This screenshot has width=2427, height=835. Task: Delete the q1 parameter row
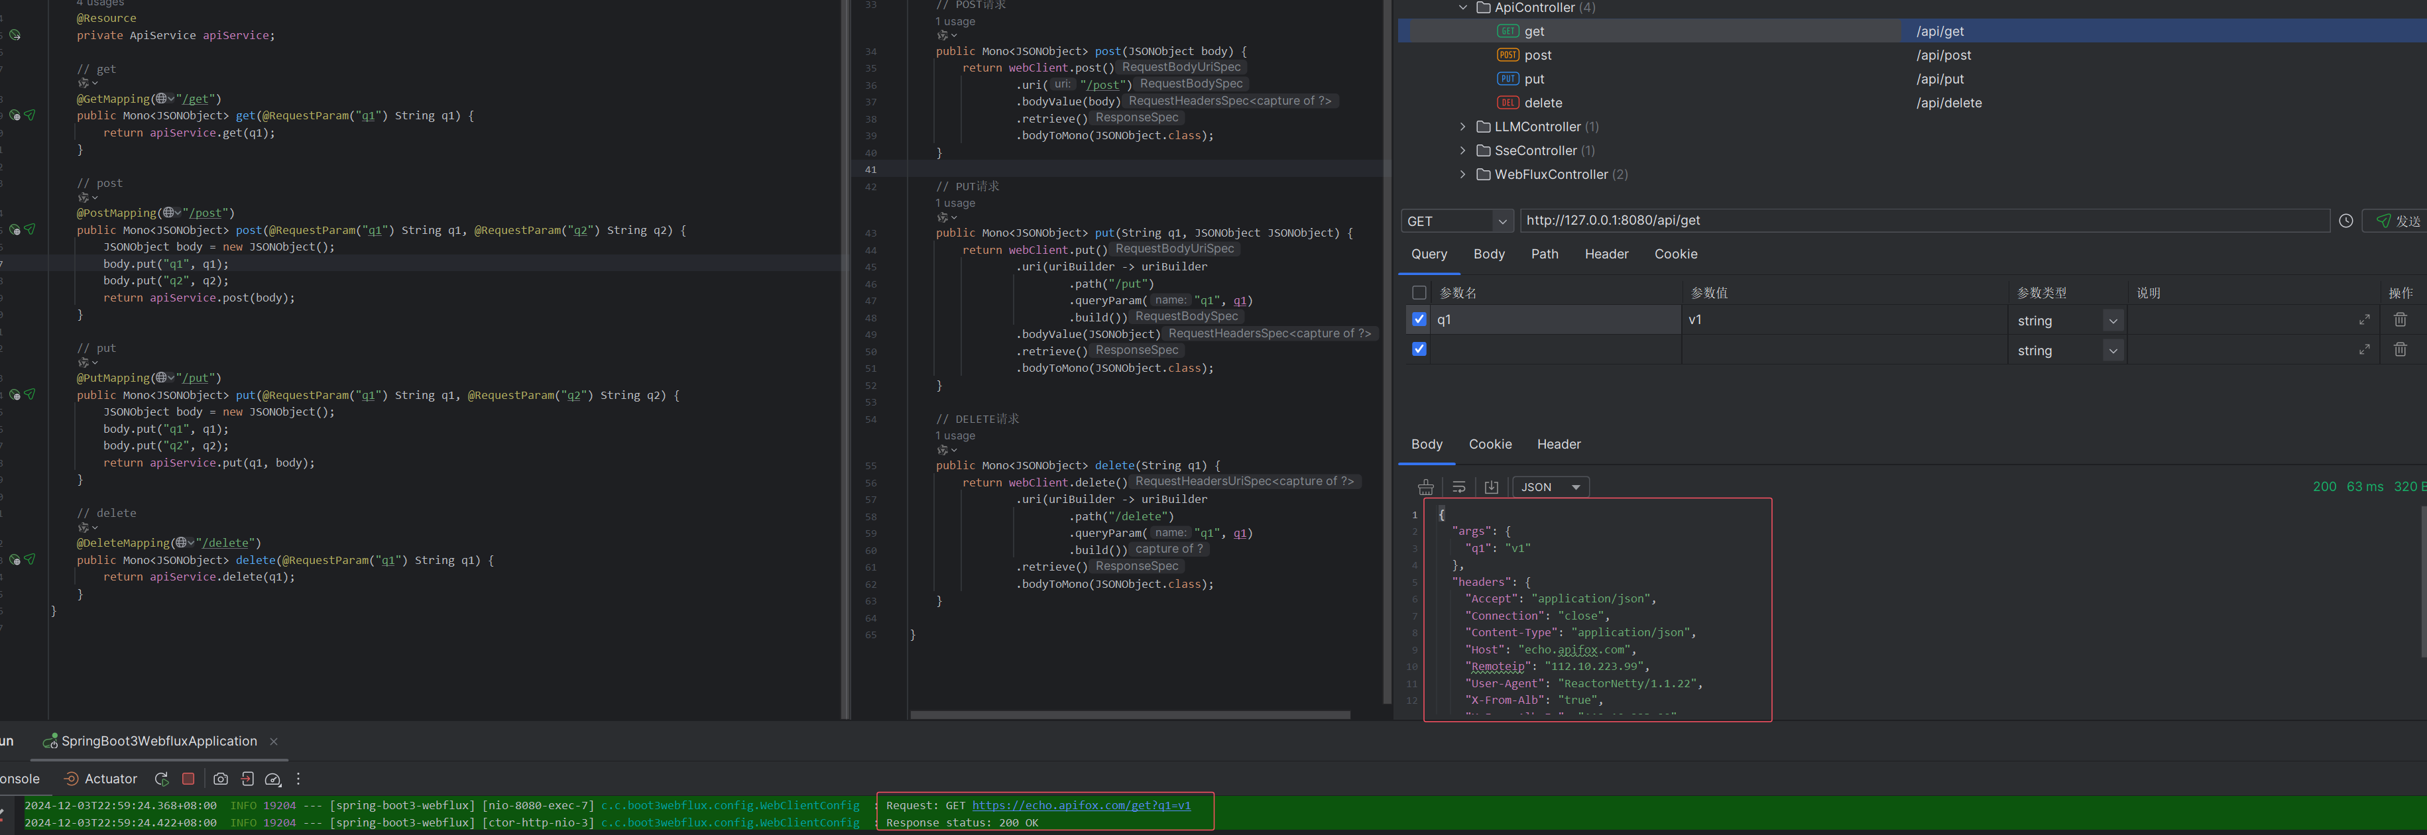click(x=2400, y=320)
